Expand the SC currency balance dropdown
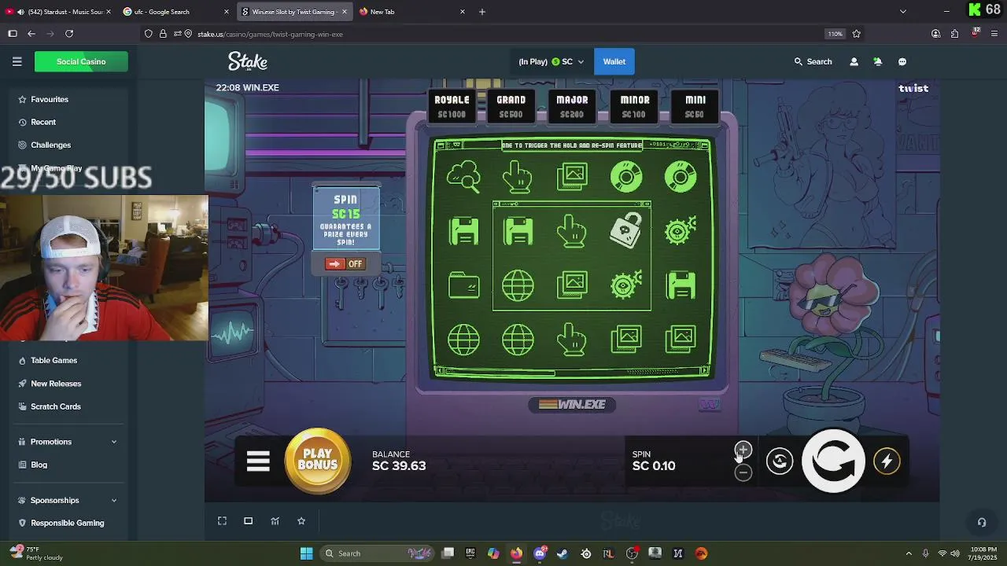1007x566 pixels. [551, 61]
